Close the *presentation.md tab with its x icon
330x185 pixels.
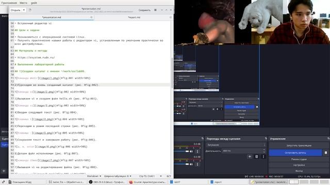pyautogui.click(x=91, y=17)
